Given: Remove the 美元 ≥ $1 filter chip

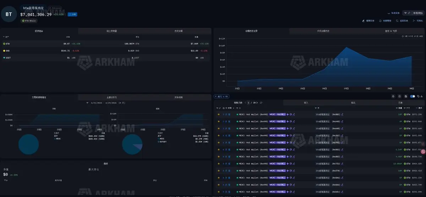Looking at the screenshot, I should [x=215, y=97].
